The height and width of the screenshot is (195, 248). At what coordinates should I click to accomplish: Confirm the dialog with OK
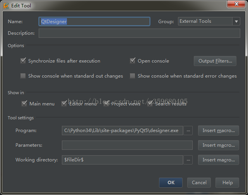coord(171,183)
